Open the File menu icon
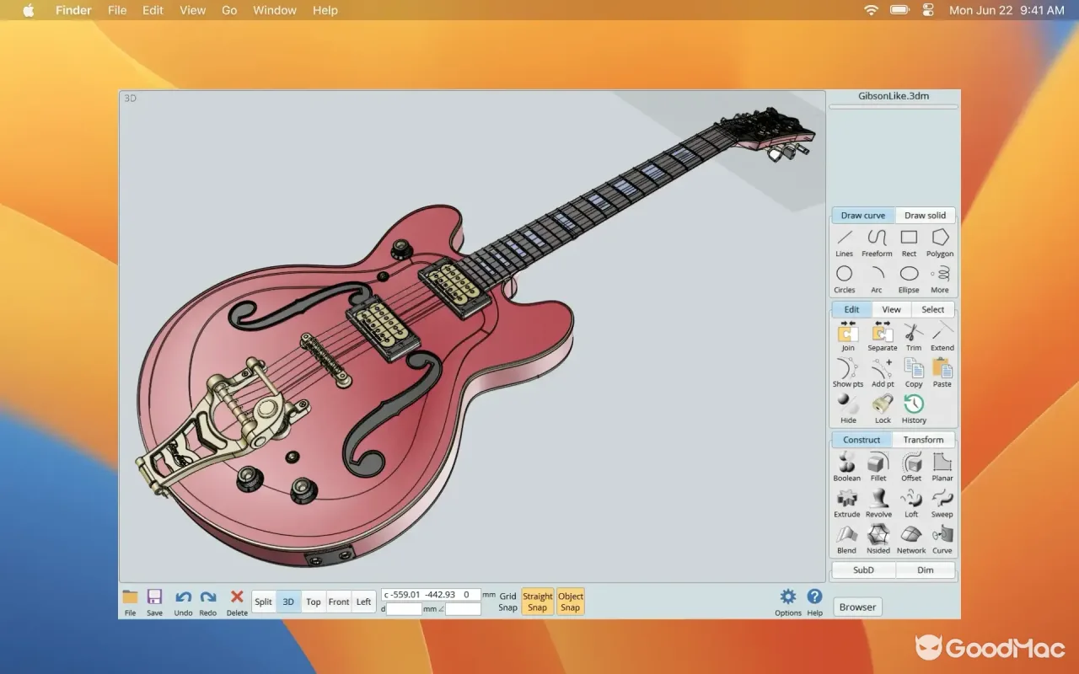The image size is (1079, 674). click(x=130, y=602)
